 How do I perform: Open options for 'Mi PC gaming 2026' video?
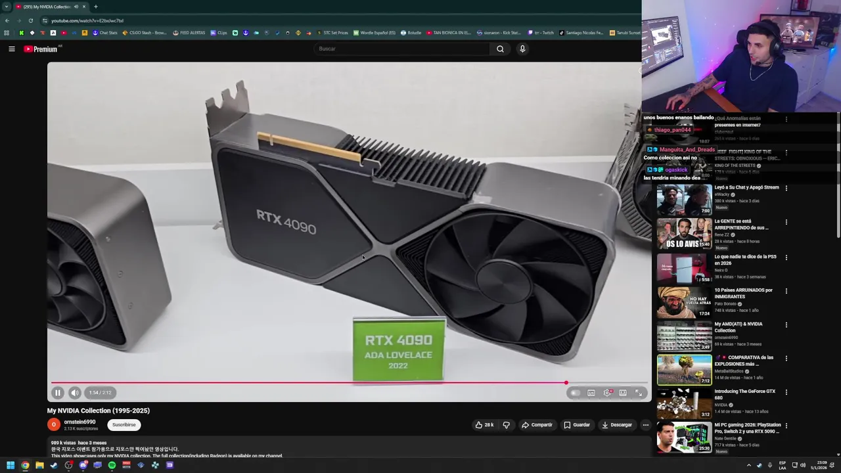point(786,426)
